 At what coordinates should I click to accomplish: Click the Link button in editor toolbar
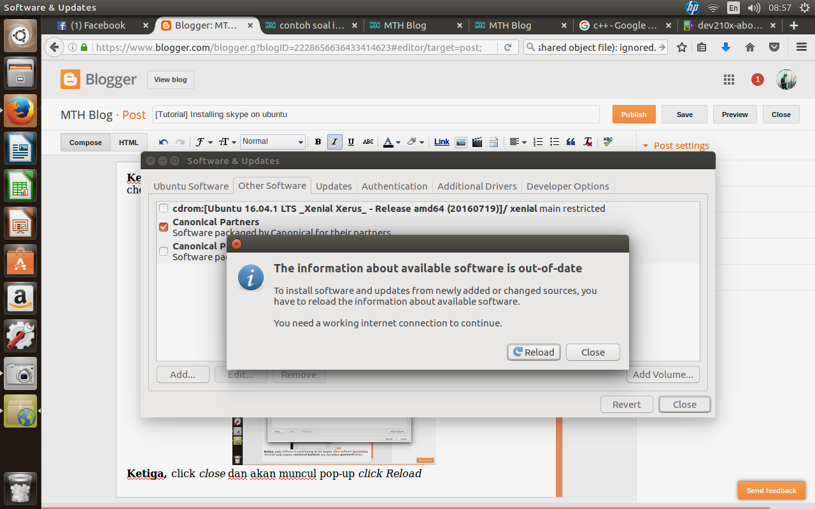(442, 142)
